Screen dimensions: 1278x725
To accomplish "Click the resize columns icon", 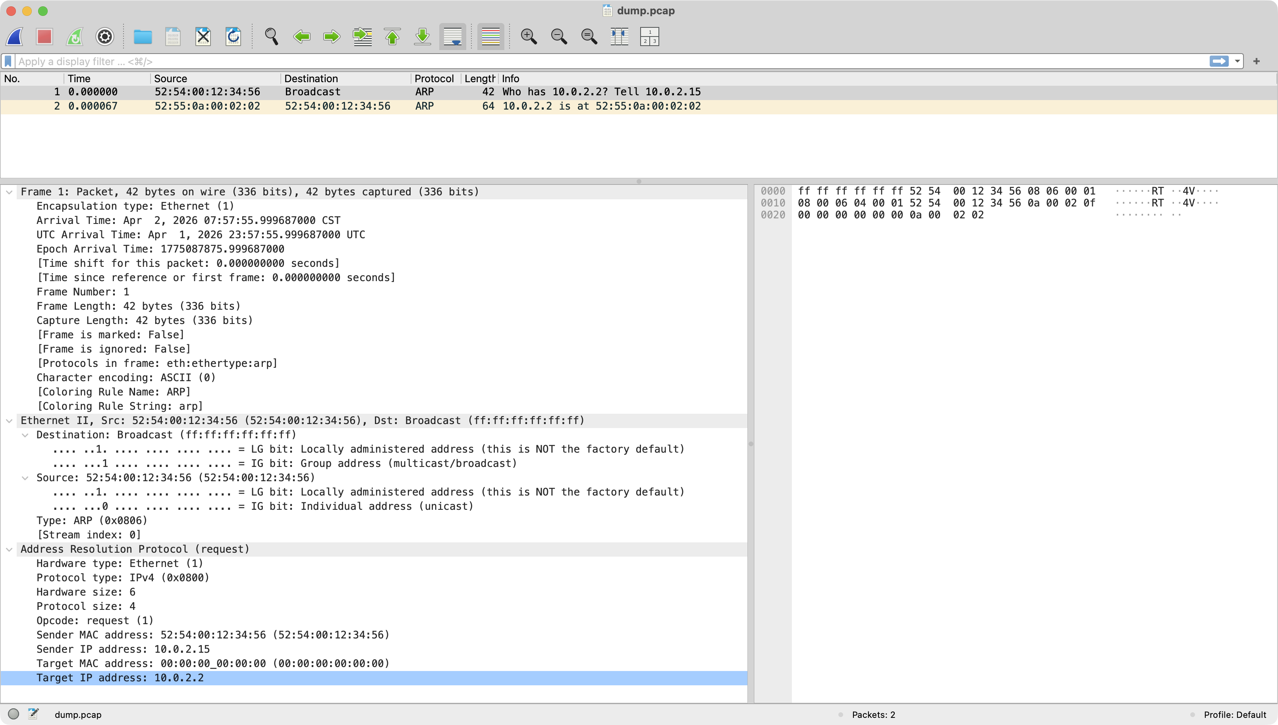I will 619,37.
